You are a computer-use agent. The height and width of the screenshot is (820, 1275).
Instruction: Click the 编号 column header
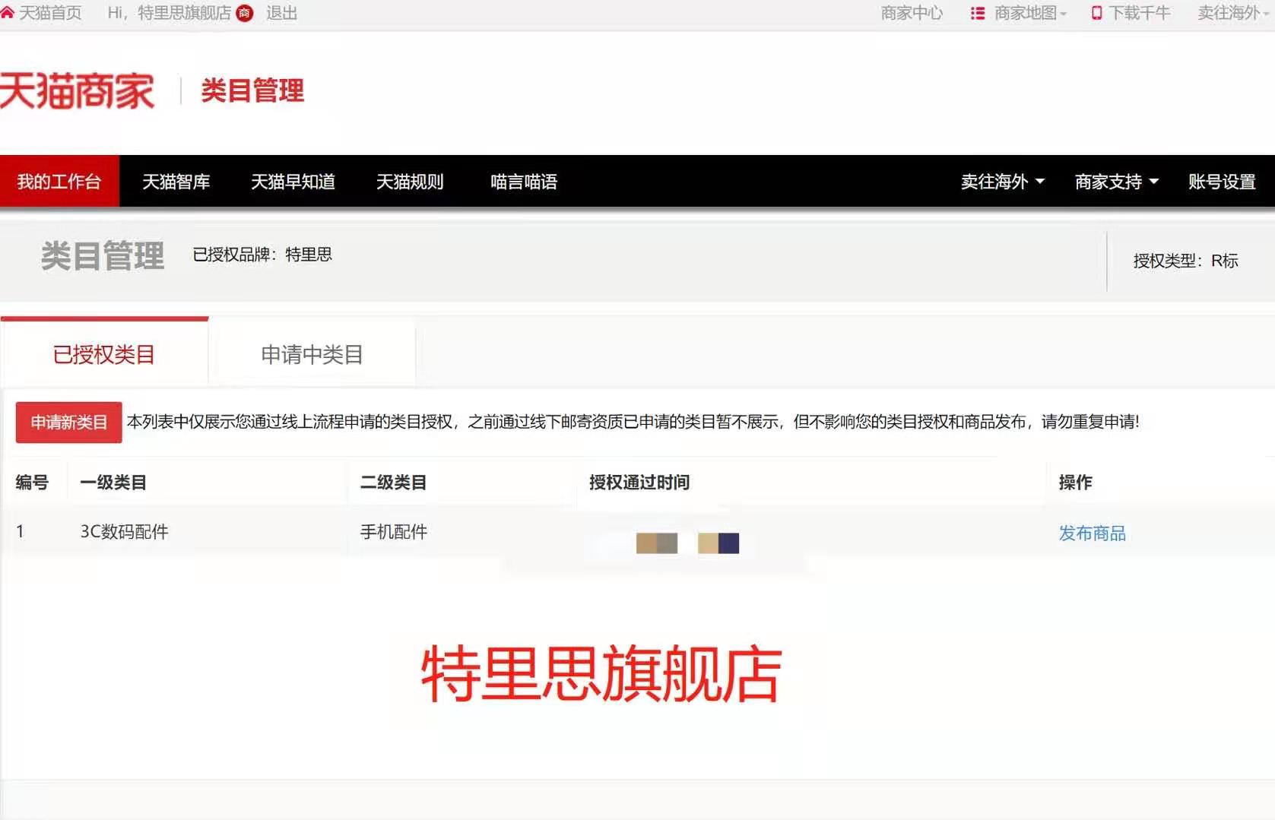point(32,483)
